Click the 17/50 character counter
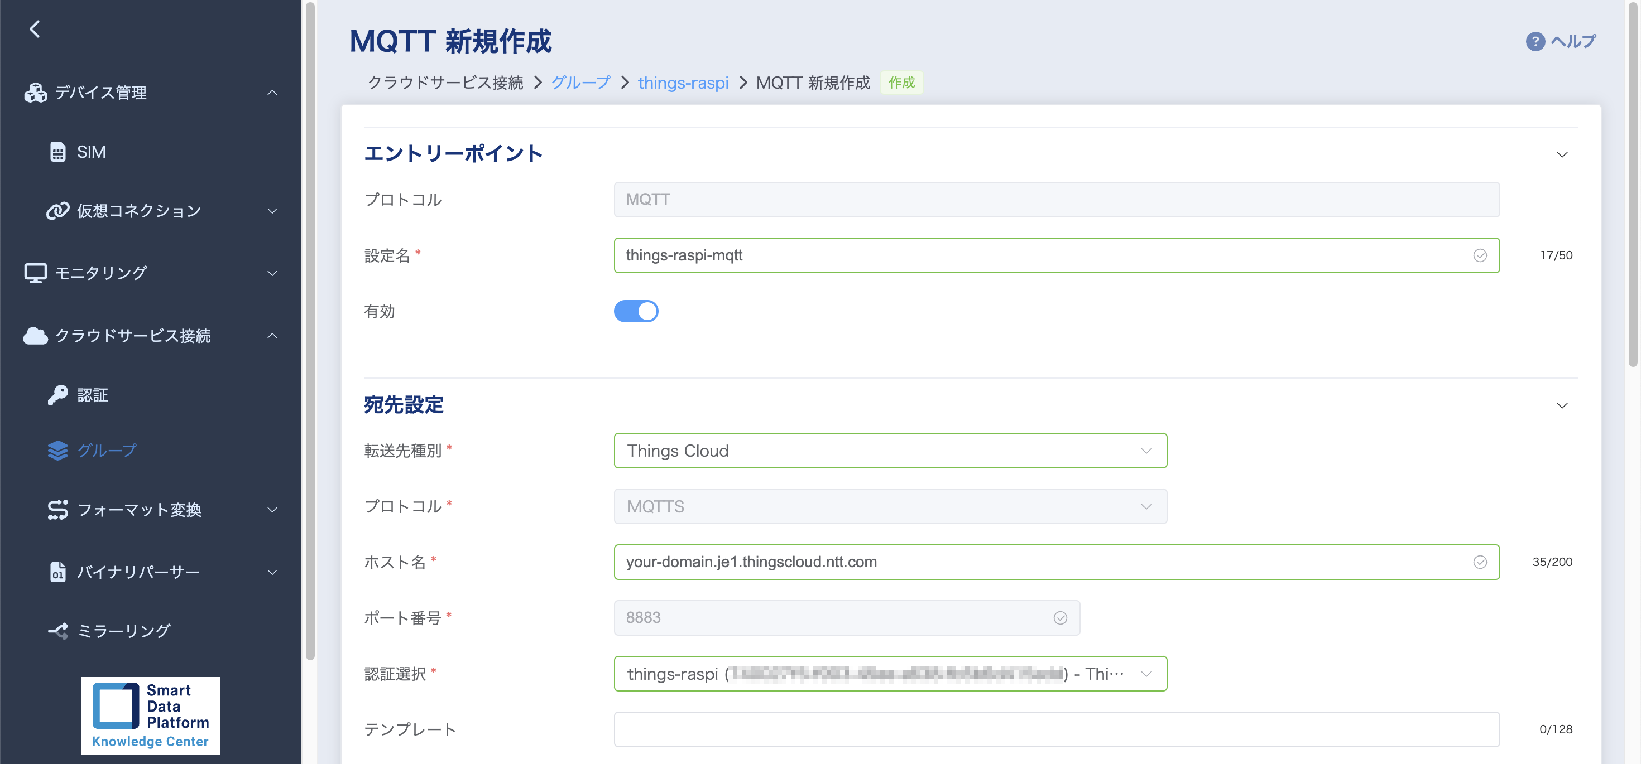1641x764 pixels. (x=1556, y=255)
